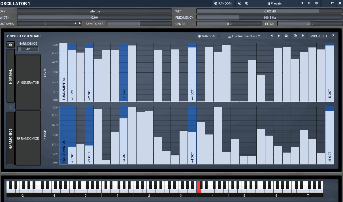
Task: Click the RANDOM button in Oscillator Shape header
Action: (x=207, y=36)
